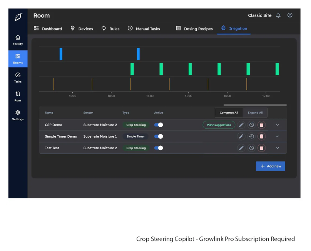Open Settings gear in the sidebar
311x251 pixels.
pos(18,115)
